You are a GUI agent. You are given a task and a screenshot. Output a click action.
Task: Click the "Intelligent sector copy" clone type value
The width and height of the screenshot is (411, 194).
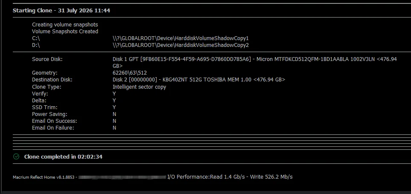click(139, 87)
